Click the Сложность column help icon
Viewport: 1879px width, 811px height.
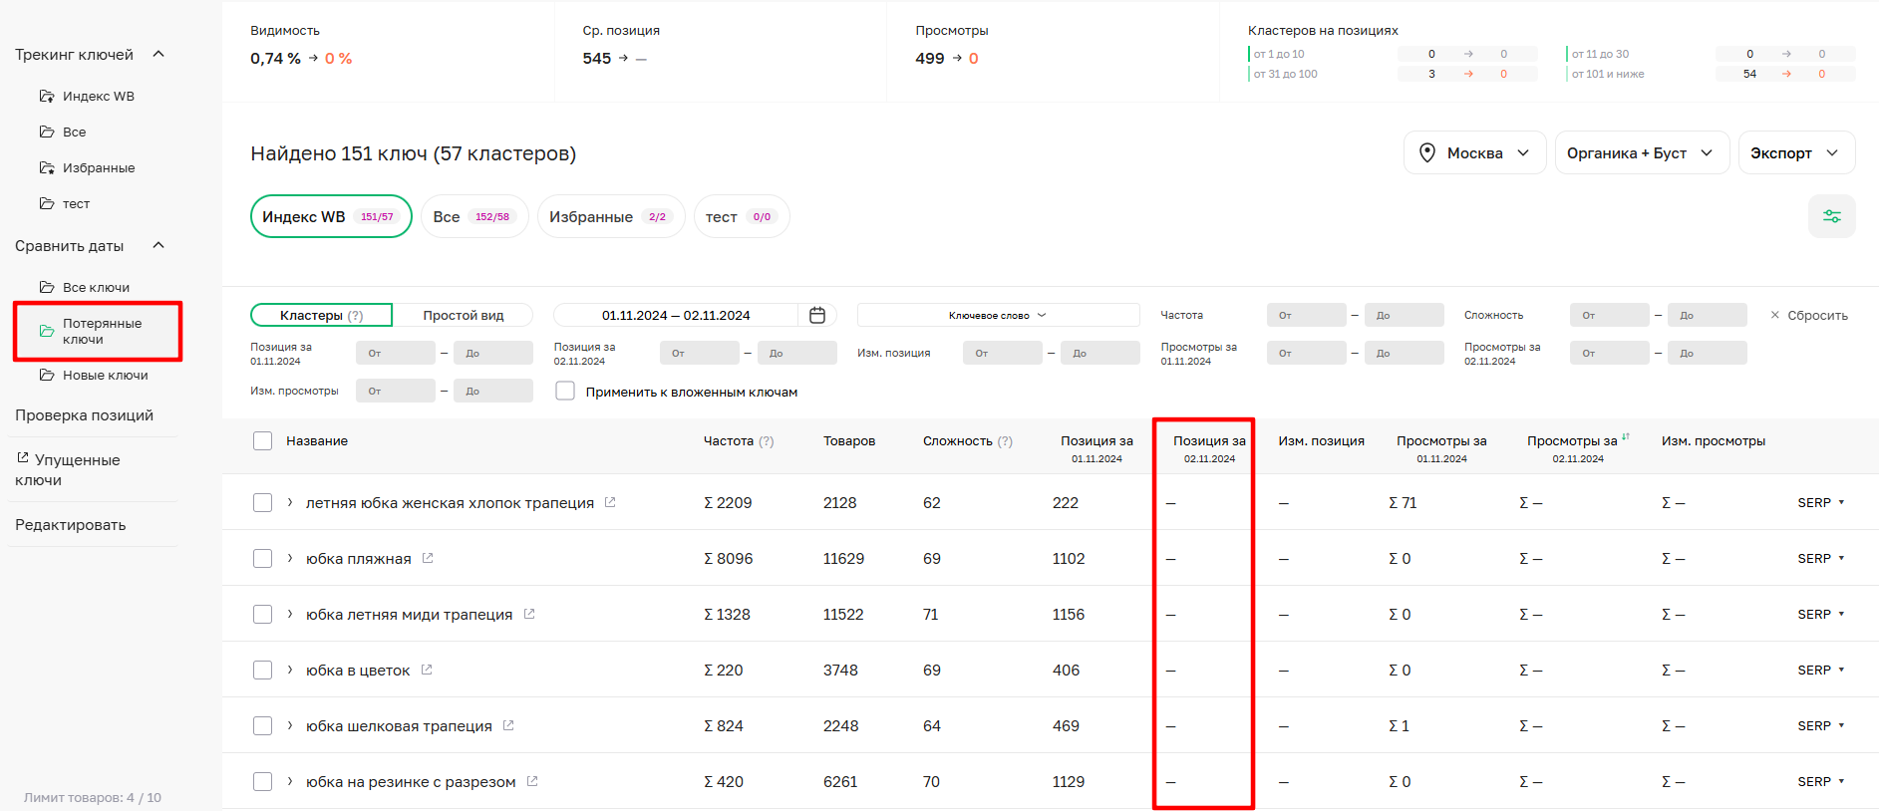click(1005, 441)
